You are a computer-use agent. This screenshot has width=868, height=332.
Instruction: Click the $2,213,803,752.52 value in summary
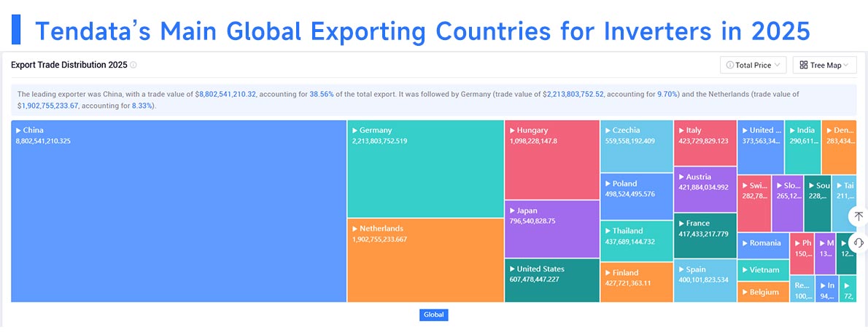573,95
